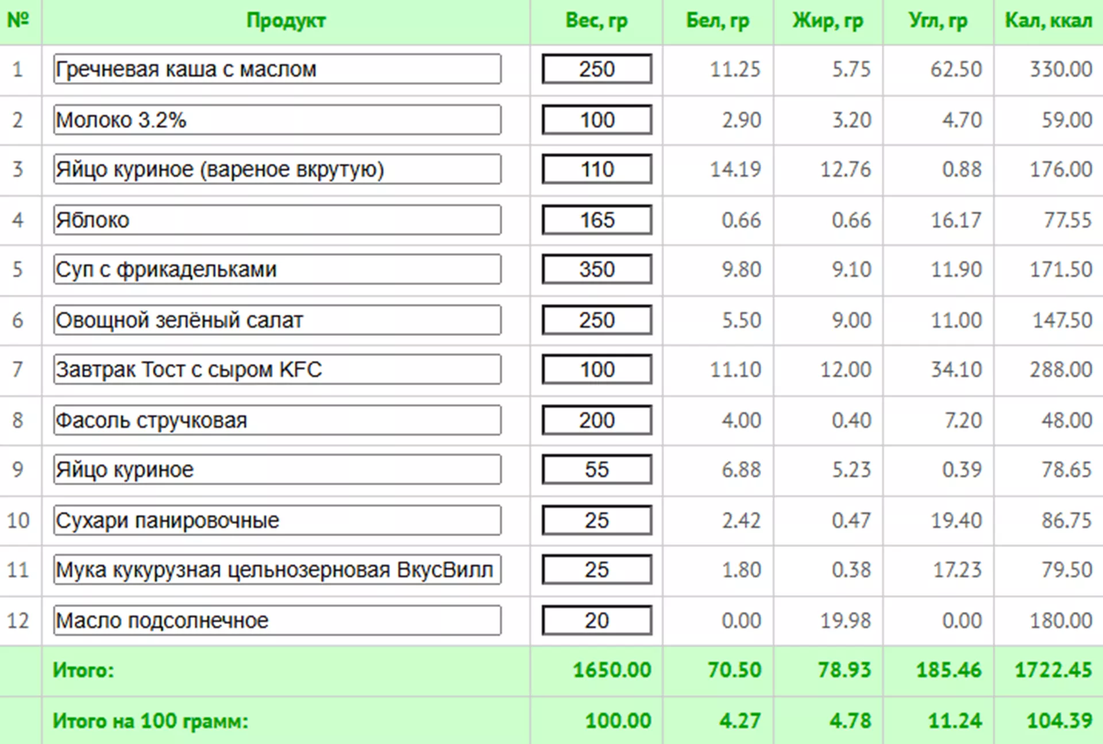Click the weight field showing 55
The height and width of the screenshot is (744, 1103).
coord(596,469)
